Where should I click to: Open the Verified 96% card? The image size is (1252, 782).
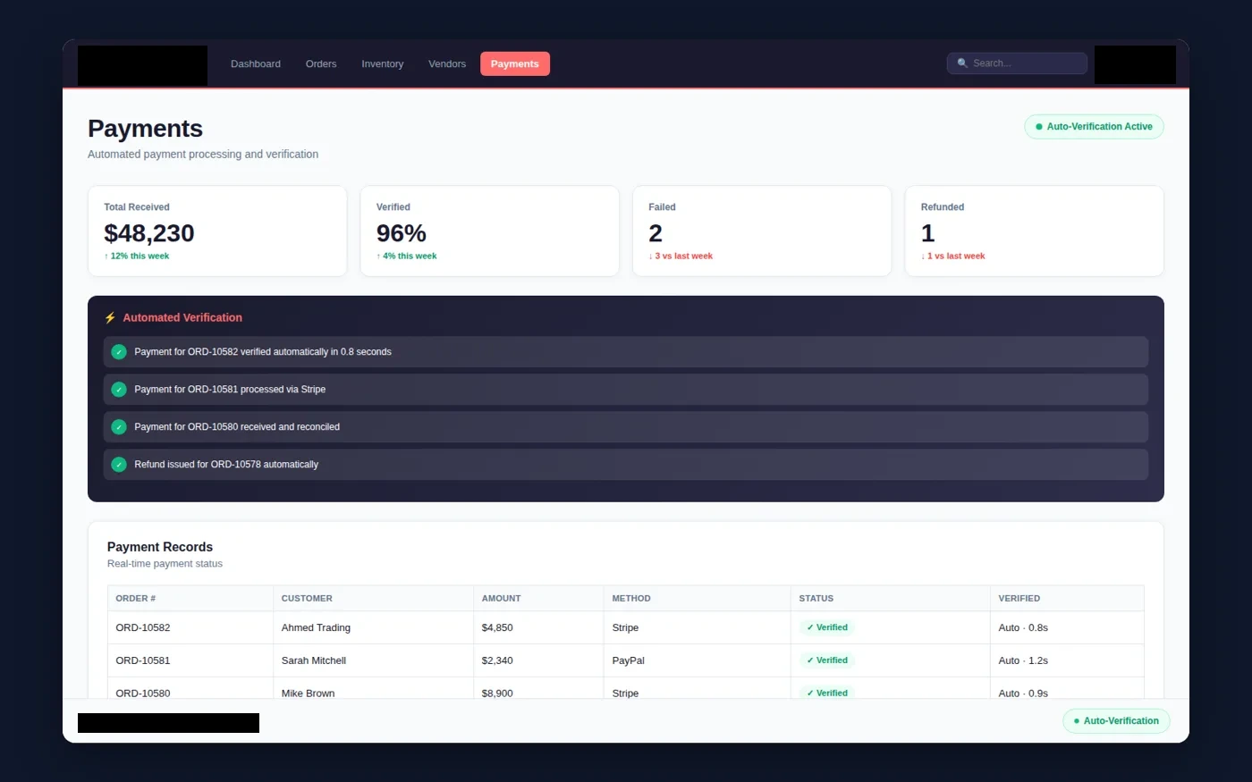click(489, 231)
